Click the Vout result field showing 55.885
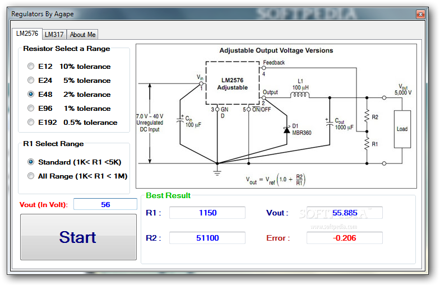 pos(345,213)
